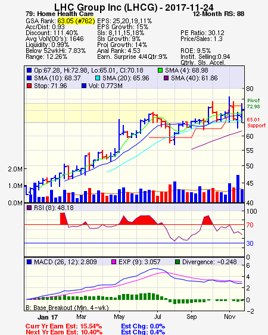This screenshot has height=335, width=268.
Task: Click the 'Divergence: -0.248' label
Action: pyautogui.click(x=210, y=262)
